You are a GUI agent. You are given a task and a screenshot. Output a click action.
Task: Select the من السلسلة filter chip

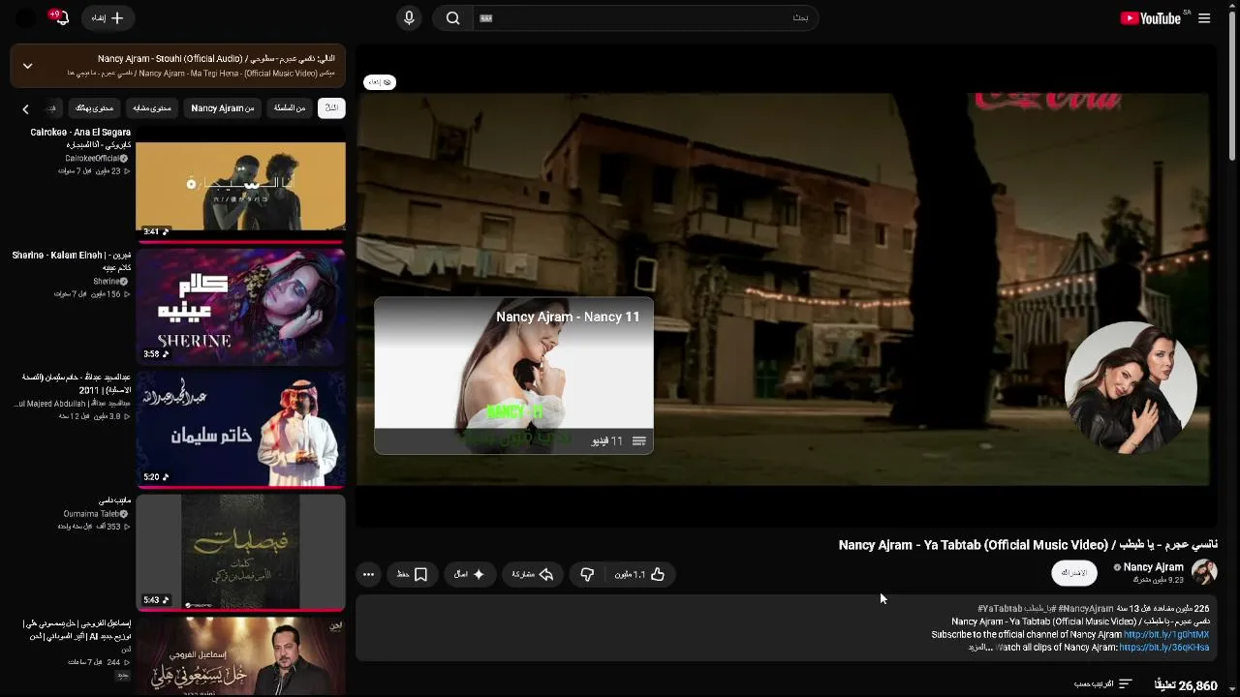click(290, 107)
